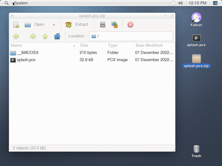Screen dimensions: 222x166
Task: Extract files with the Extract button
Action: 77,25
